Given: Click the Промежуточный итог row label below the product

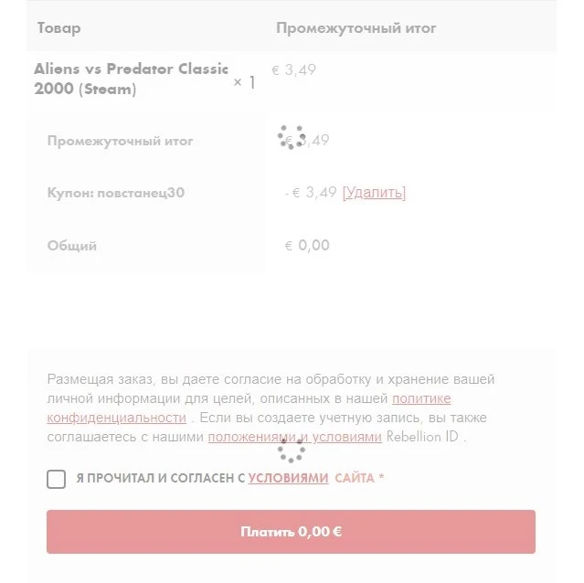Looking at the screenshot, I should 120,141.
